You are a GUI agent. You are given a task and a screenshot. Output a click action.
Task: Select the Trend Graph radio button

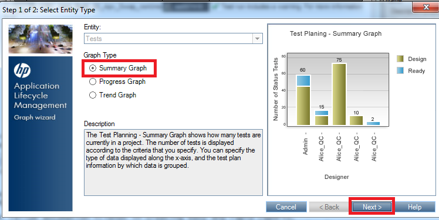coord(93,95)
